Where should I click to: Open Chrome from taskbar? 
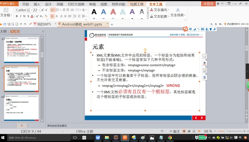click(170, 138)
